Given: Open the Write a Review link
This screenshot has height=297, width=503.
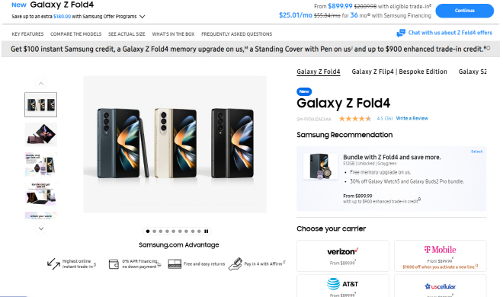Looking at the screenshot, I should [412, 119].
